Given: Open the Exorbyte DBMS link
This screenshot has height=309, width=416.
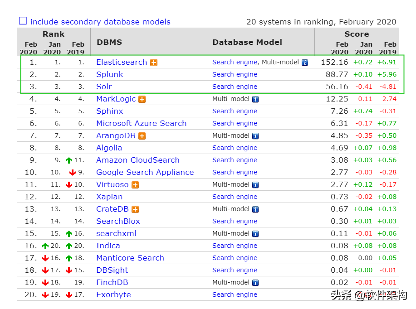Looking at the screenshot, I should click(113, 295).
